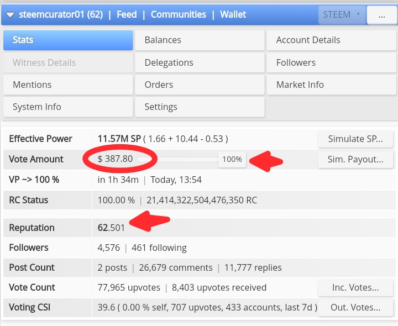Viewport: 398px width, 326px height.
Task: Switch to the Balances tab
Action: click(x=200, y=40)
